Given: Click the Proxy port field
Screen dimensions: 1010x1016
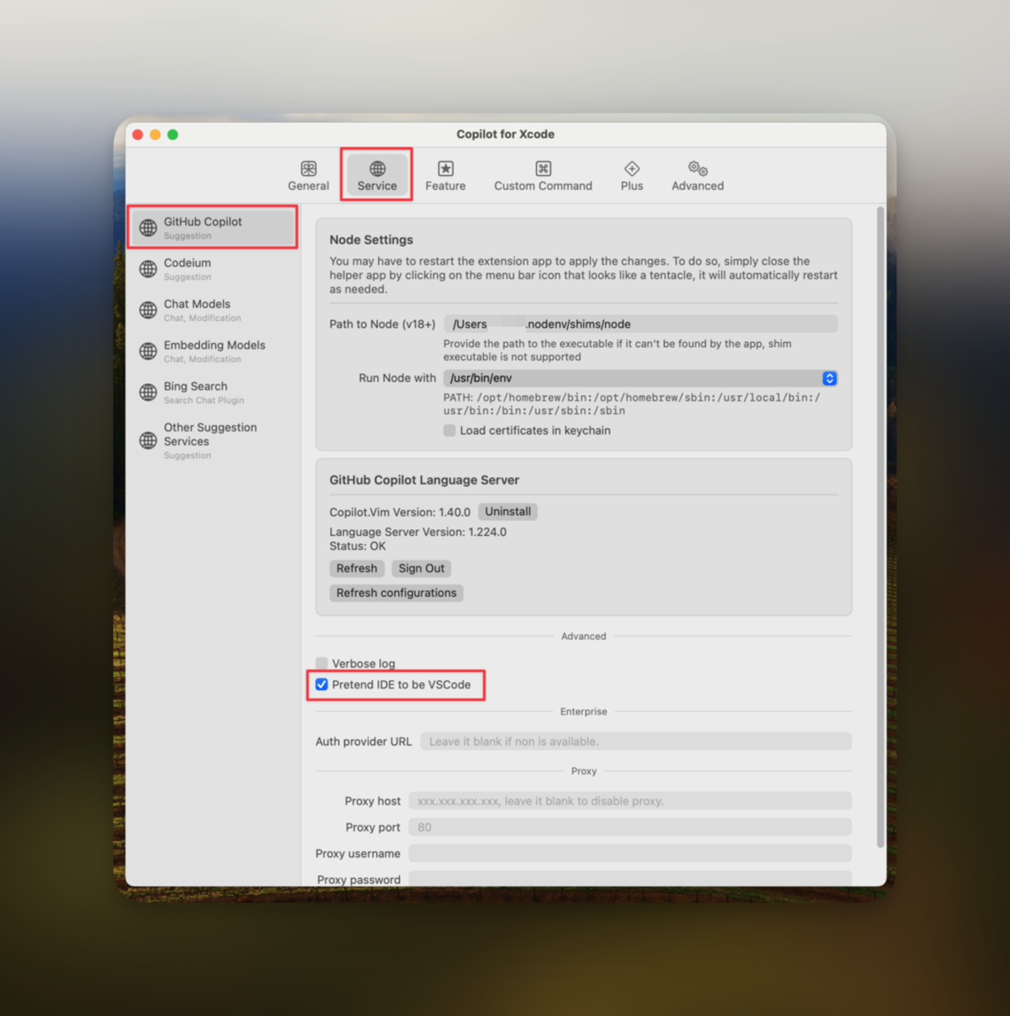Looking at the screenshot, I should (630, 827).
